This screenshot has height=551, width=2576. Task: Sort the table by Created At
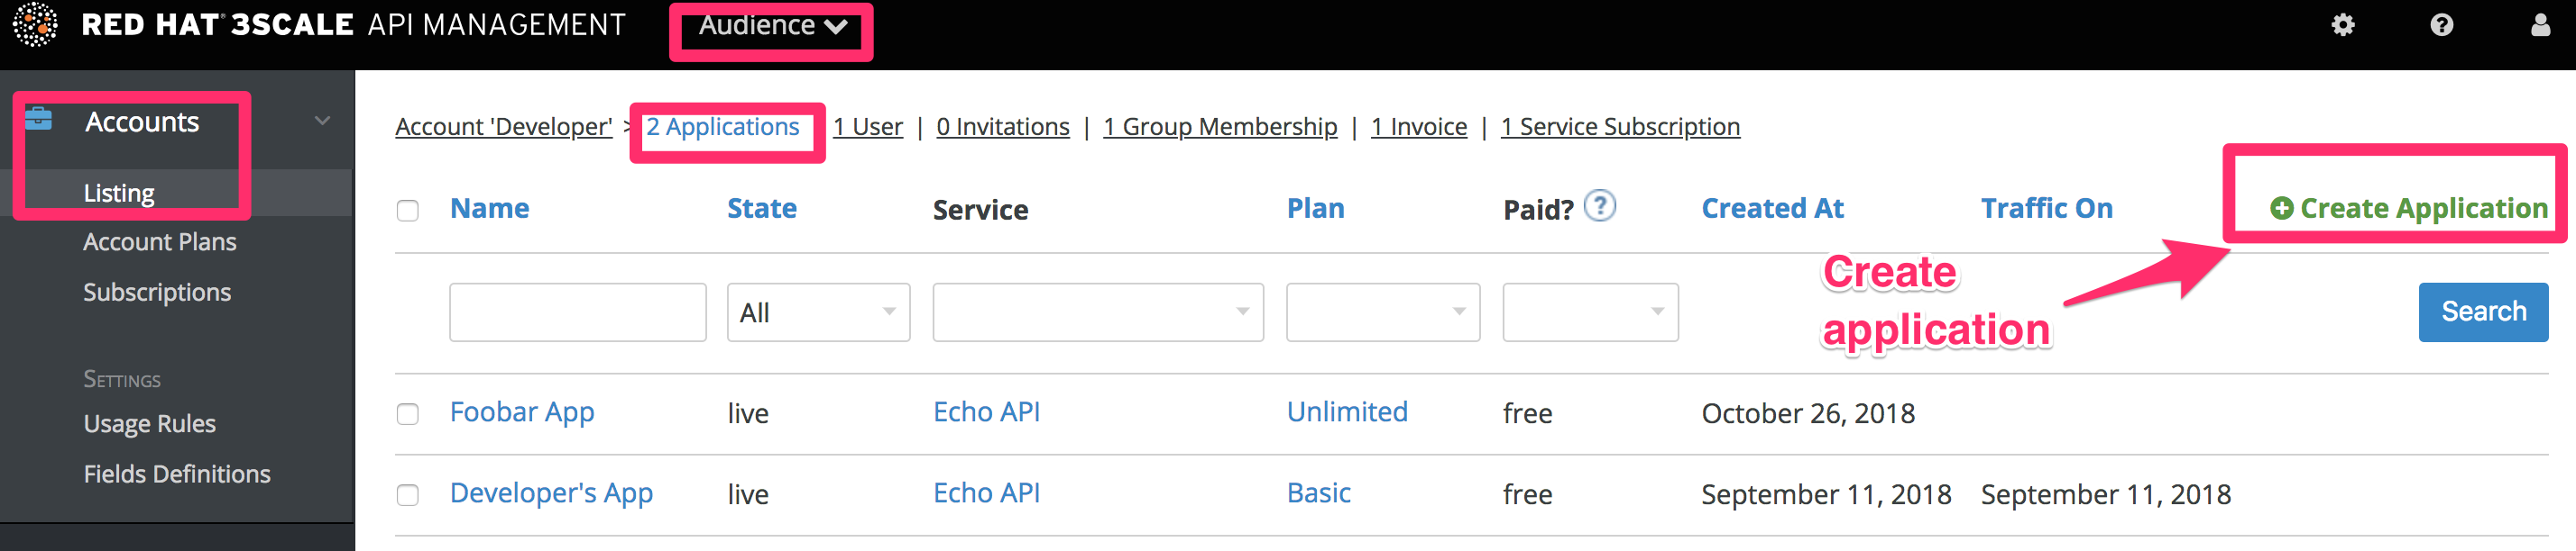pyautogui.click(x=1772, y=208)
